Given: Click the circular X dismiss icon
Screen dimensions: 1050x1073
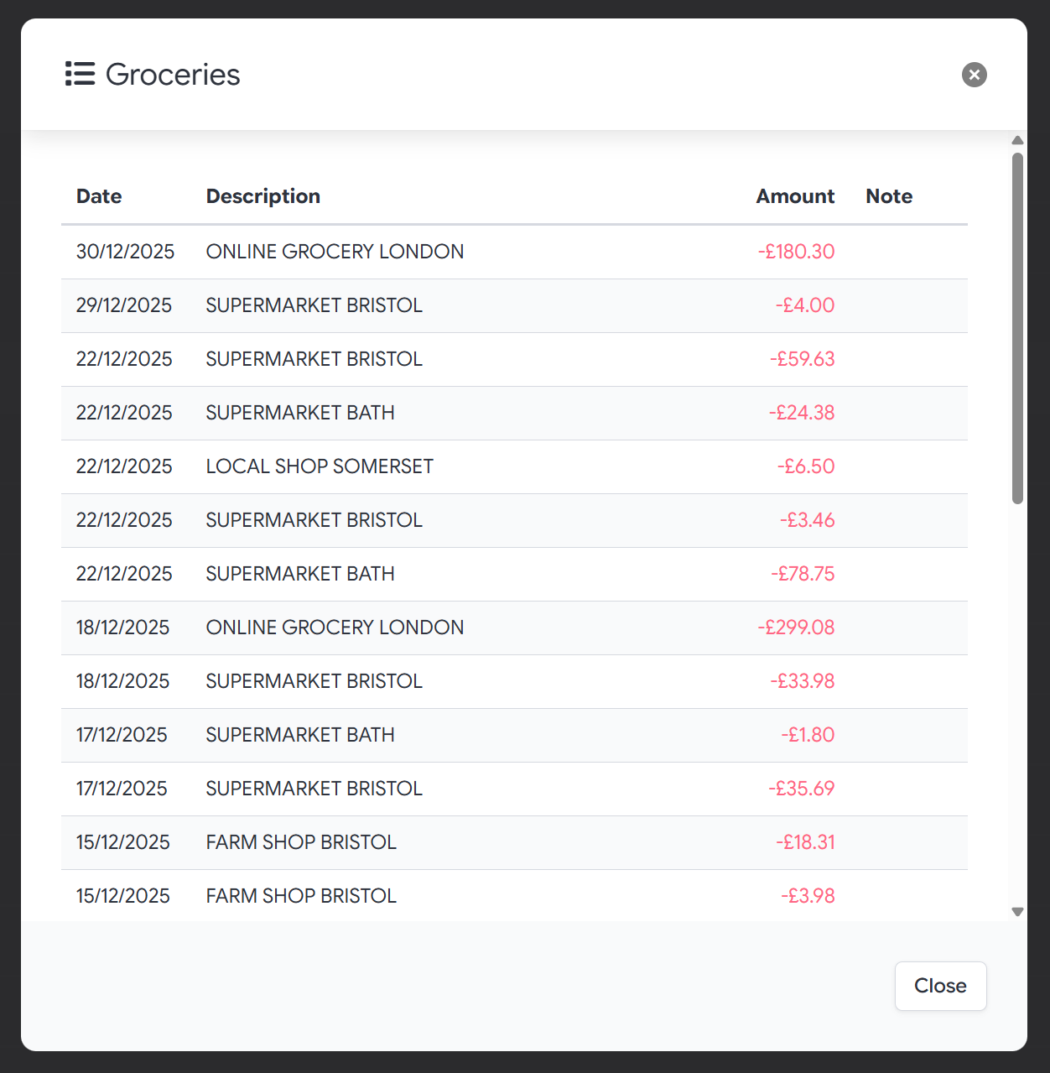Looking at the screenshot, I should tap(974, 75).
